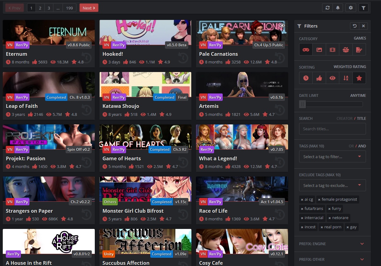This screenshot has width=381, height=266.
Task: Go to page 1
Action: (31, 8)
